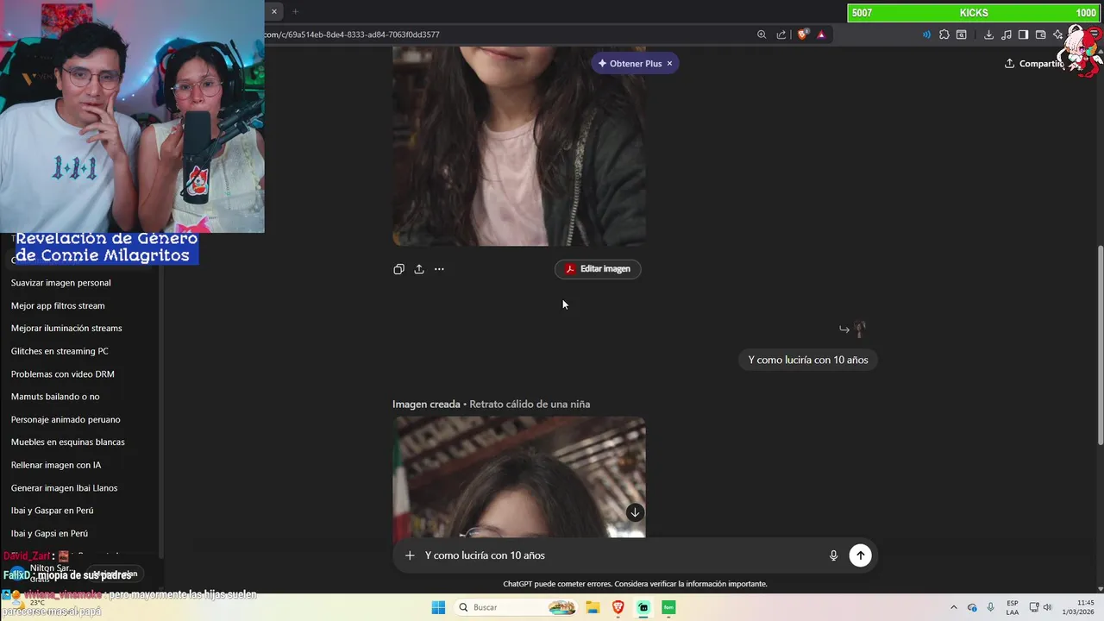The width and height of the screenshot is (1104, 621).
Task: Open chat 'Generar imagen Ibai Llanos'
Action: point(65,488)
